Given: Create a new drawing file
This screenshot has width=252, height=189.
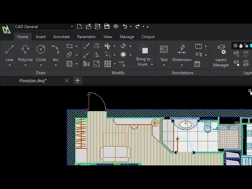Looking at the screenshot, I should pyautogui.click(x=80, y=26).
